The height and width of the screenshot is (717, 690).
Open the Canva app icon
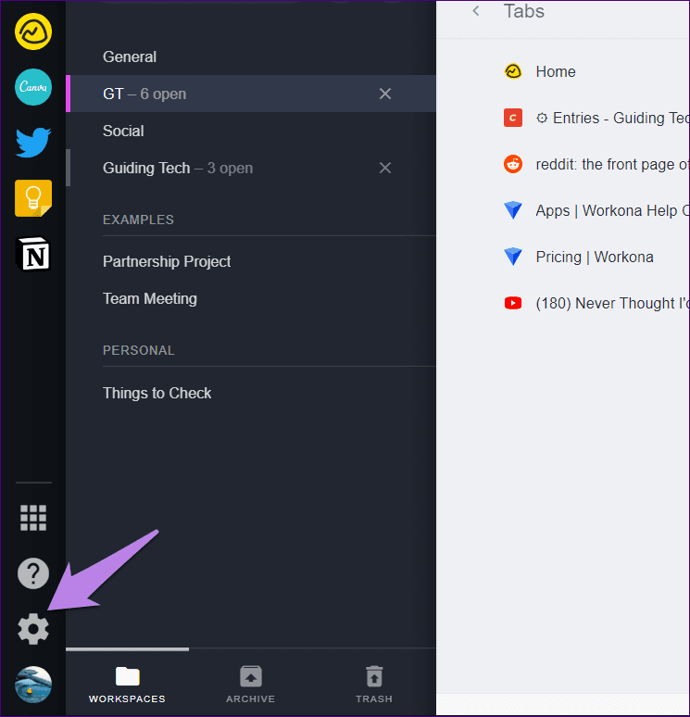click(x=33, y=87)
